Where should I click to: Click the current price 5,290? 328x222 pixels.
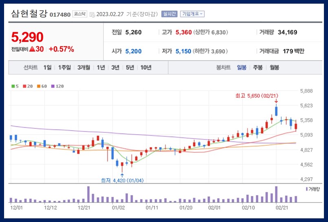(27, 37)
